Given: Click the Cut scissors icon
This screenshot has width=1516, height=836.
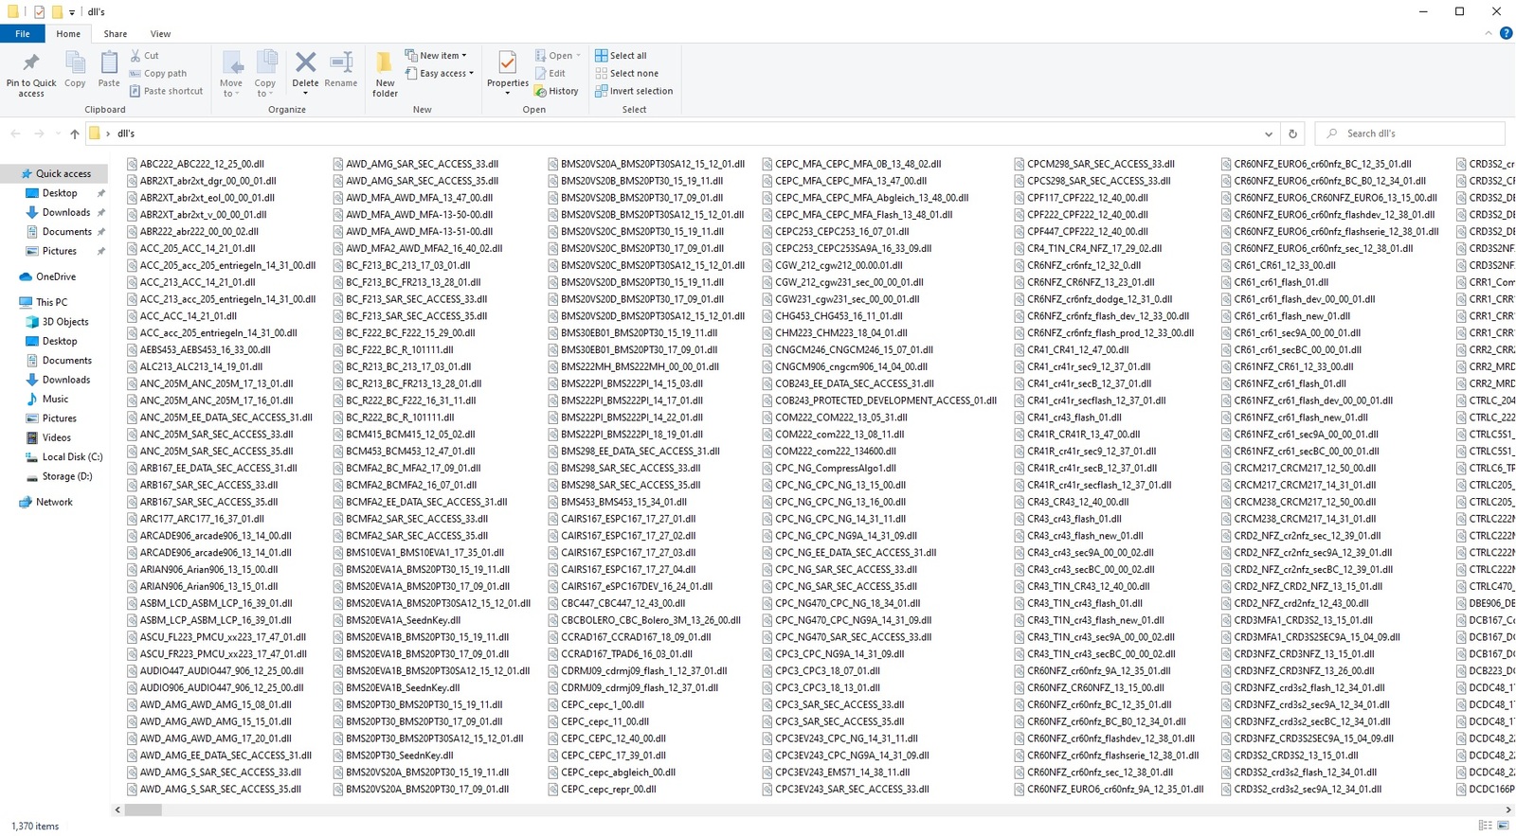Looking at the screenshot, I should point(135,56).
